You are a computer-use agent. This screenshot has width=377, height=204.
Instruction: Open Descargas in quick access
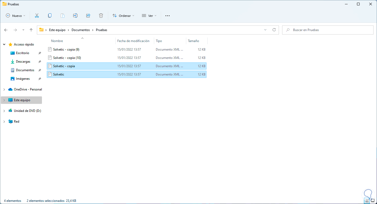point(23,62)
